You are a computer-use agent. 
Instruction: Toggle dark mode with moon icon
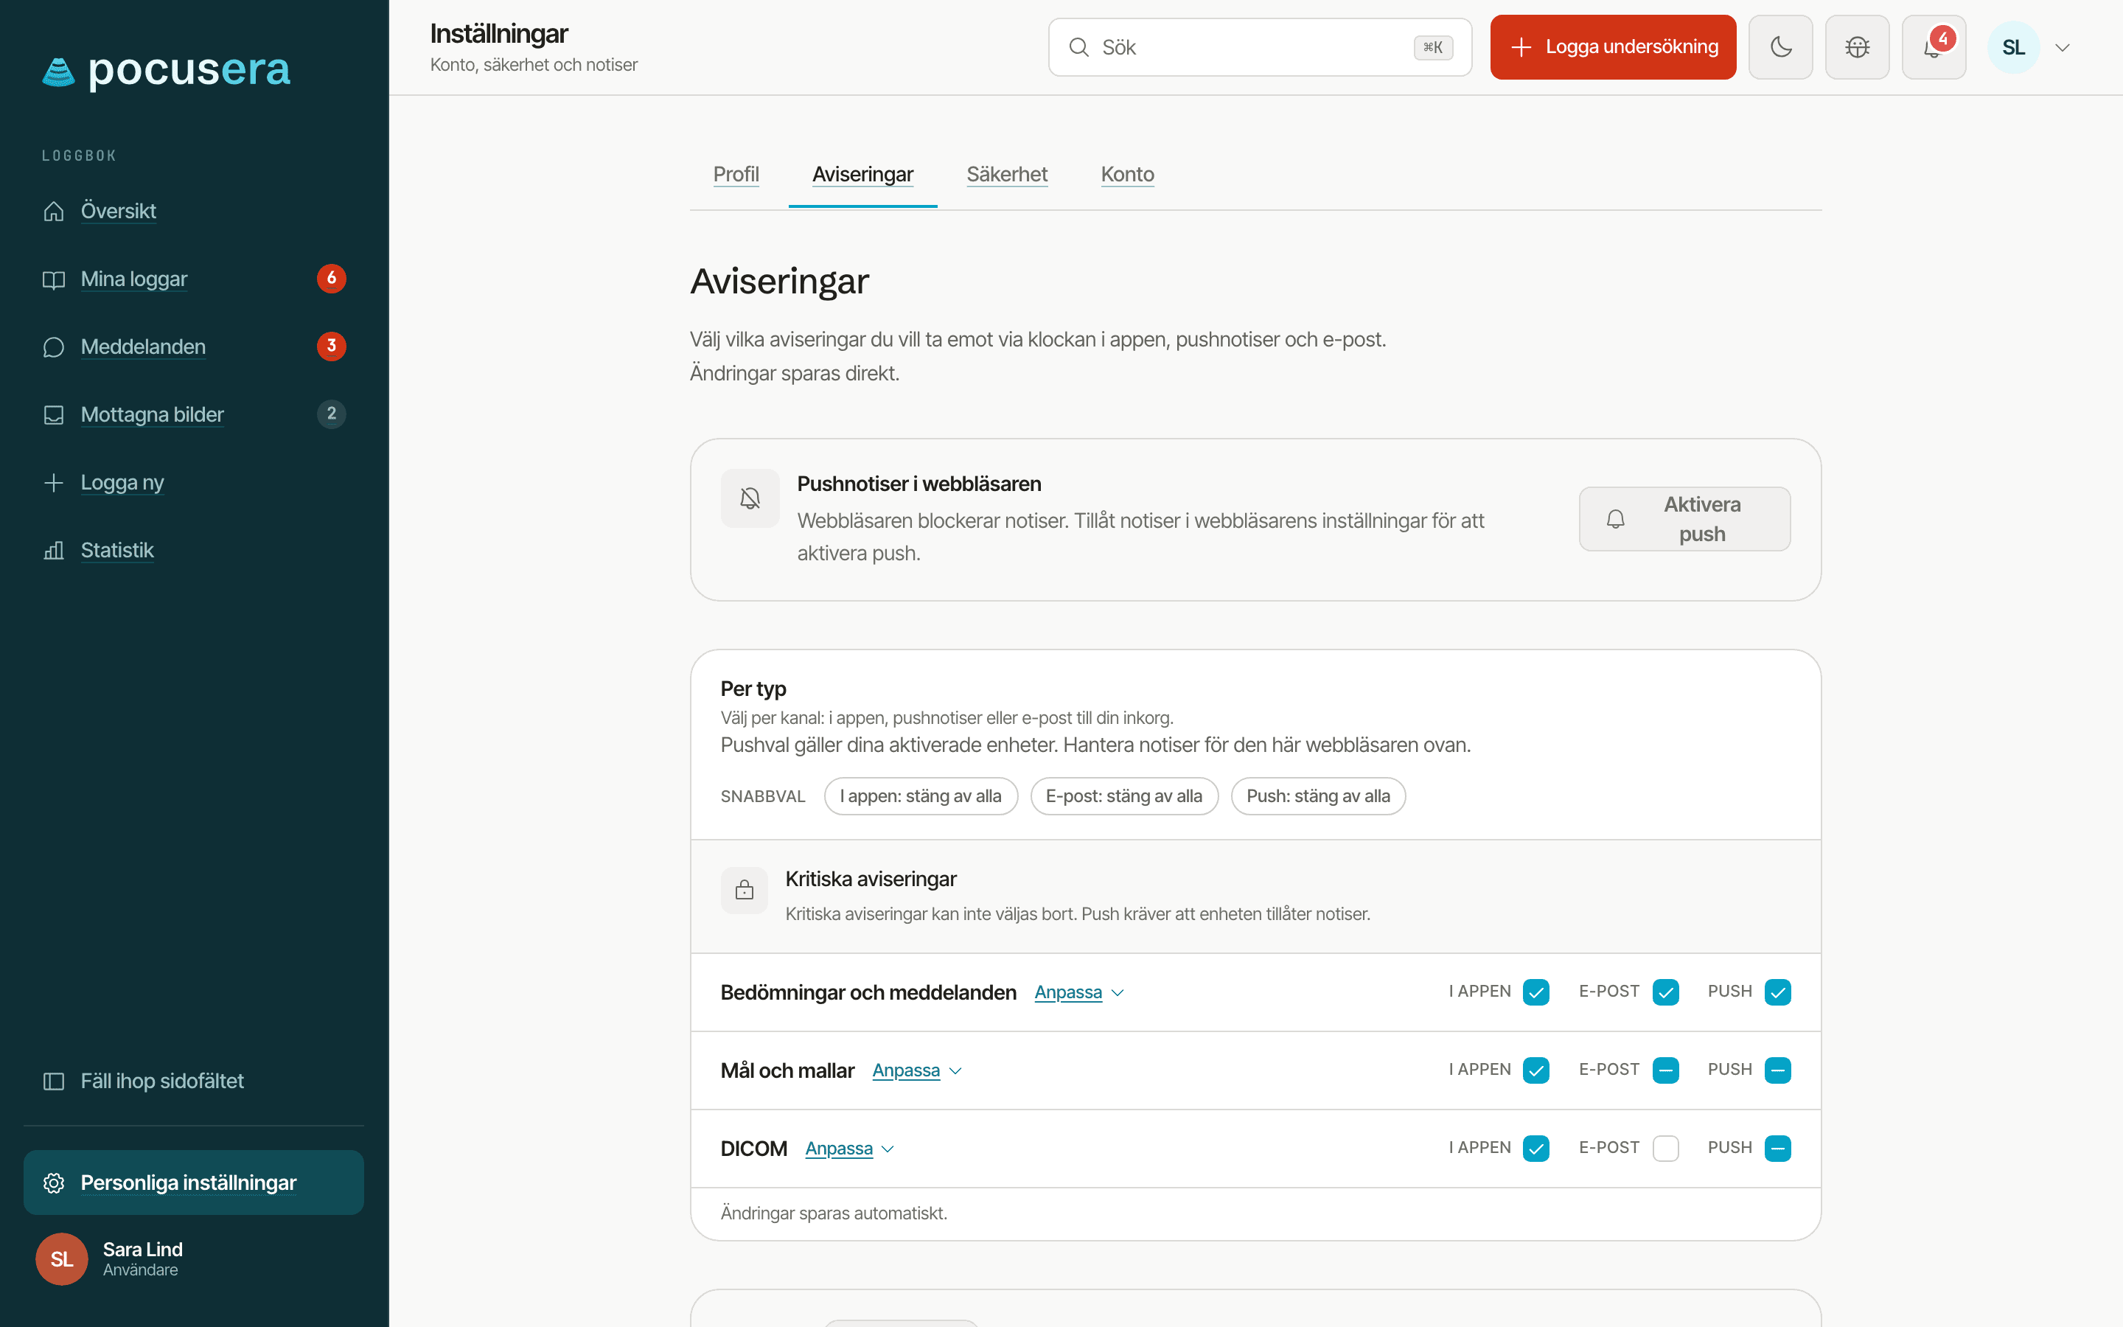[1780, 47]
